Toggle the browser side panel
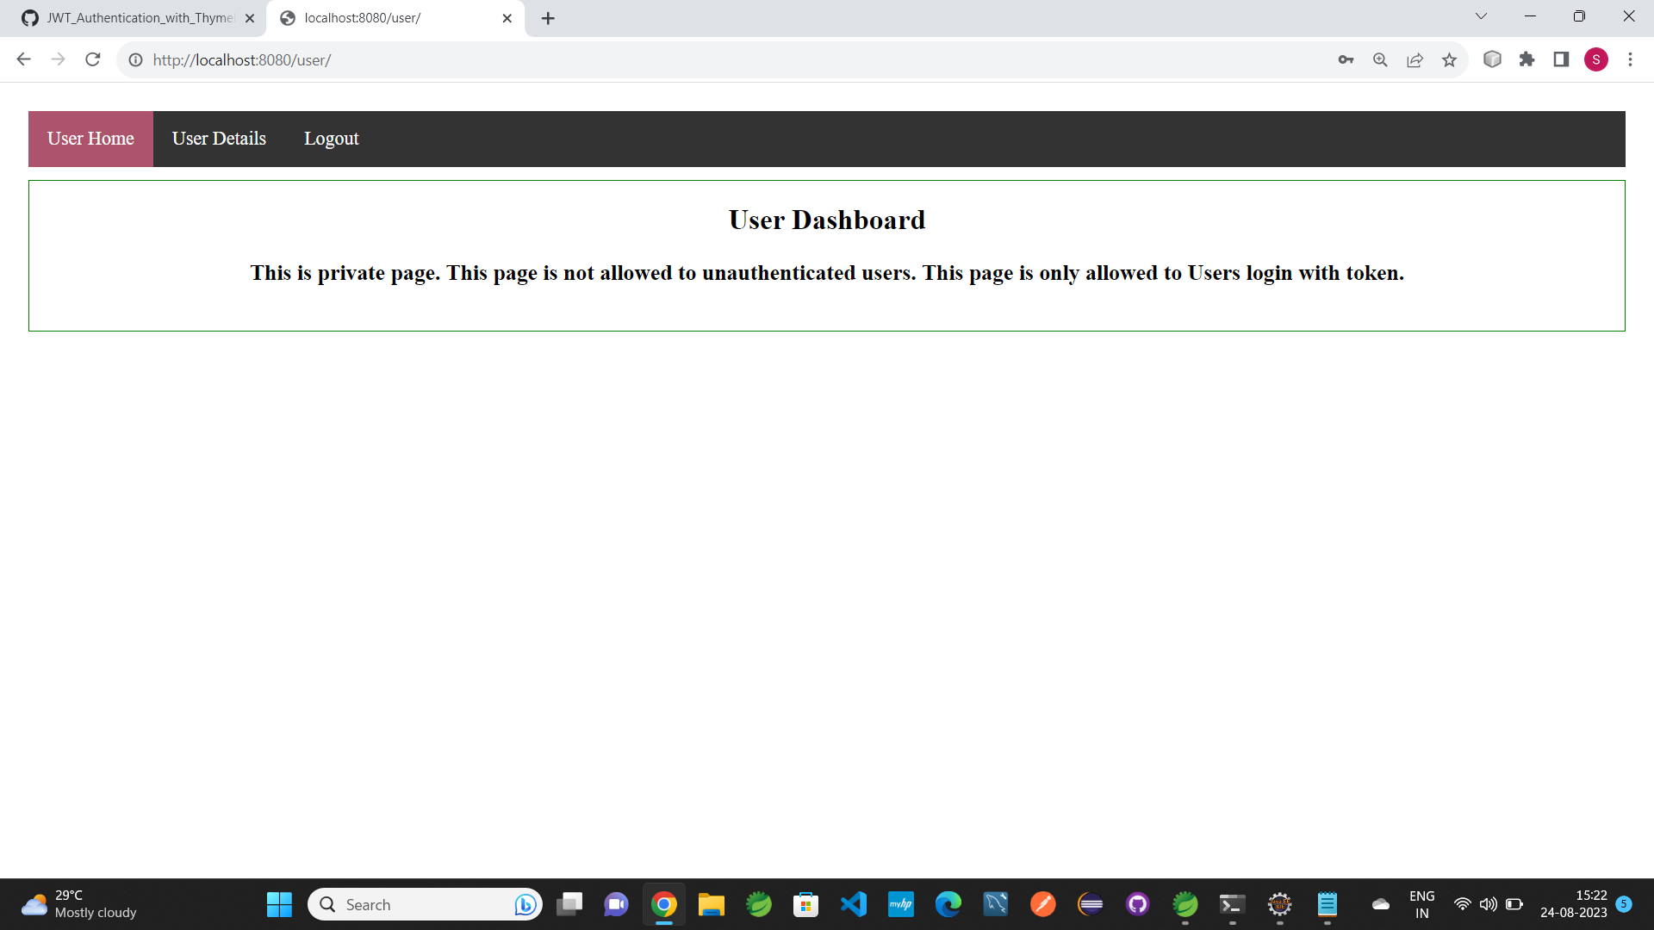Screen dimensions: 1654x930 (x=1561, y=59)
